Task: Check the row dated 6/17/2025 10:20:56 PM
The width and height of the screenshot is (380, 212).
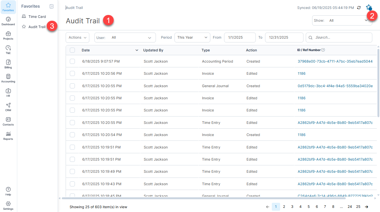Action: pyautogui.click(x=72, y=73)
